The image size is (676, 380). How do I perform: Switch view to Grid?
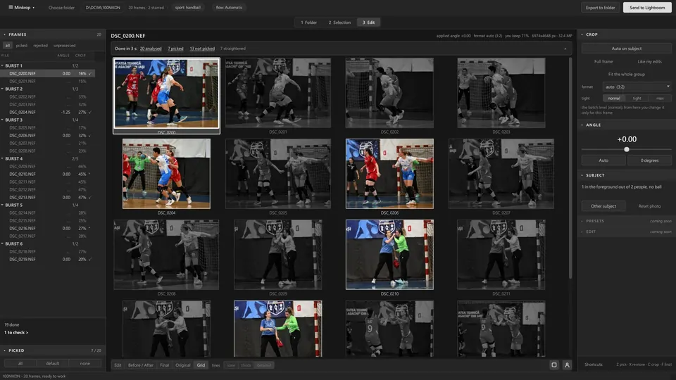(x=201, y=365)
